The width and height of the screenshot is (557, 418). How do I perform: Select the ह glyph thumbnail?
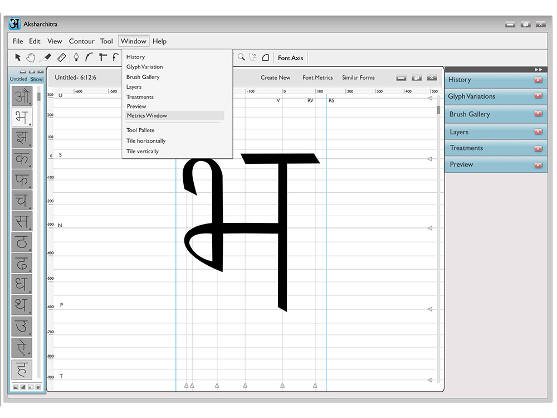[x=22, y=370]
